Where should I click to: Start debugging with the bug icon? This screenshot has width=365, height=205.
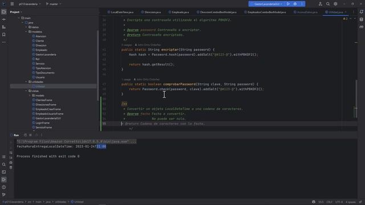[295, 4]
